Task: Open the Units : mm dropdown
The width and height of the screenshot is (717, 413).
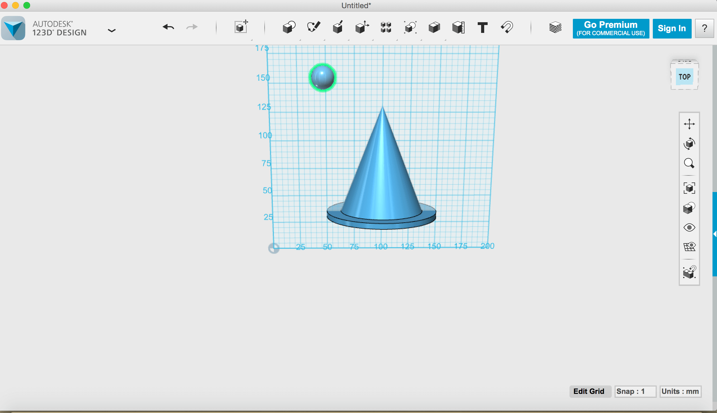Action: click(680, 391)
